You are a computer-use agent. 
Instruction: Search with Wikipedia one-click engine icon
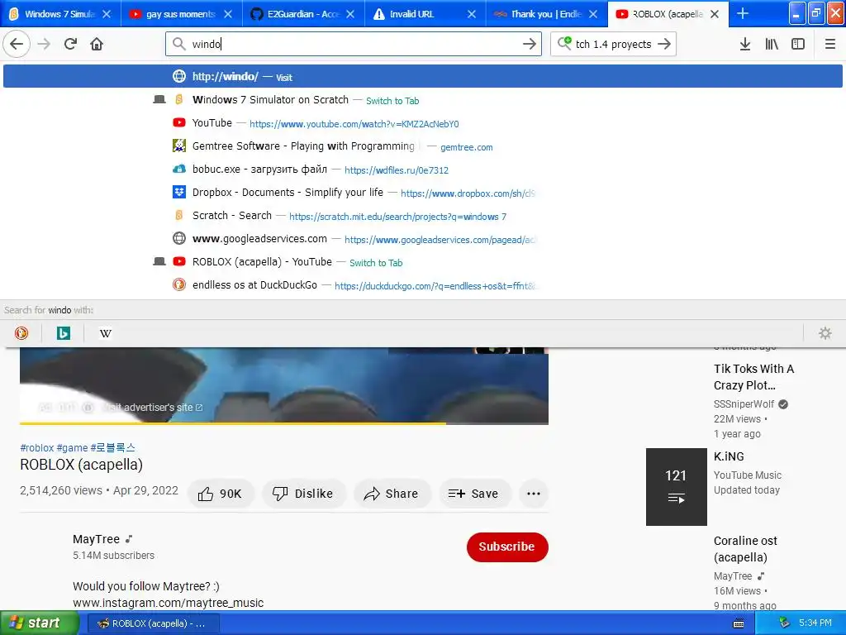tap(105, 333)
